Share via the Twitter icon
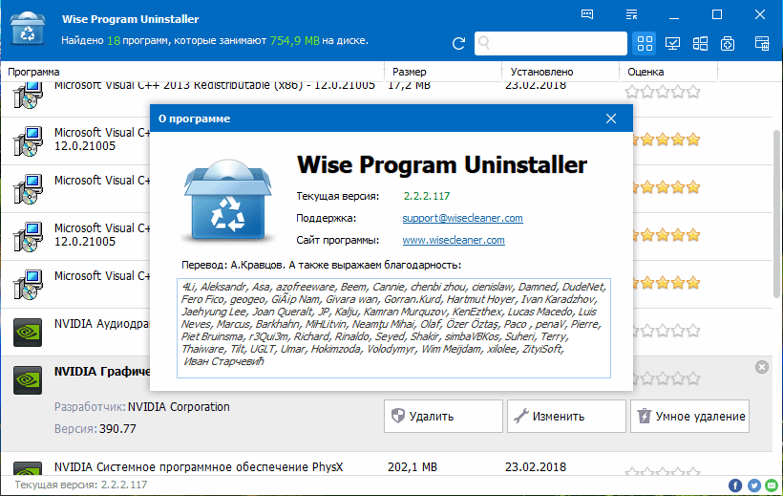This screenshot has height=496, width=783. [752, 485]
